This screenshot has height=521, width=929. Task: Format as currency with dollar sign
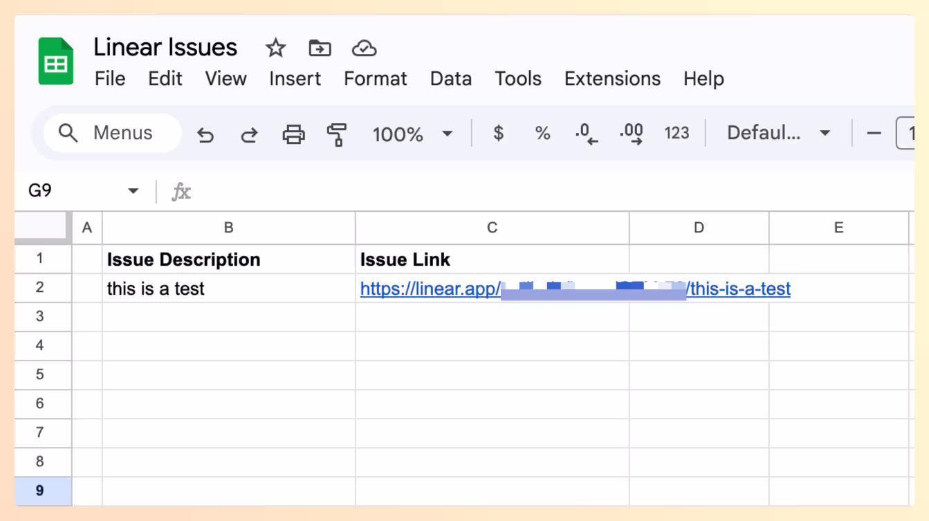click(498, 133)
